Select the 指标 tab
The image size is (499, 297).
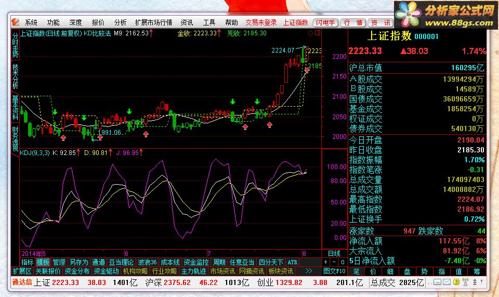coord(27,262)
